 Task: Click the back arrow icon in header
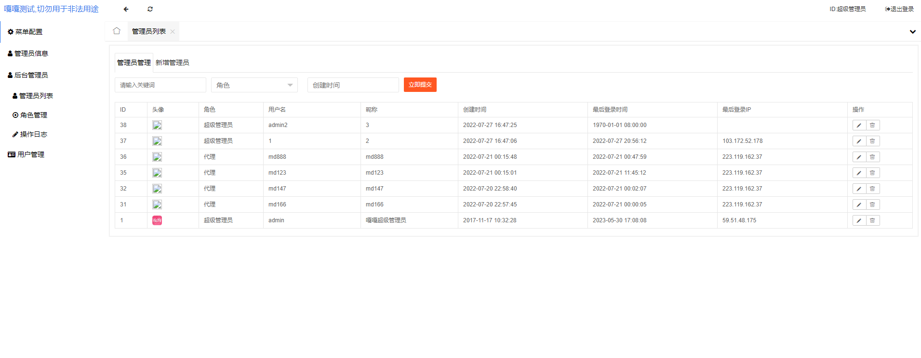tap(126, 9)
